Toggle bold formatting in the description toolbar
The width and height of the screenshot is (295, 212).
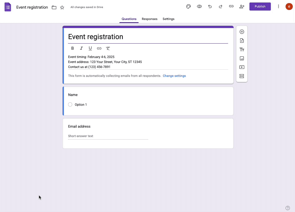[72, 48]
